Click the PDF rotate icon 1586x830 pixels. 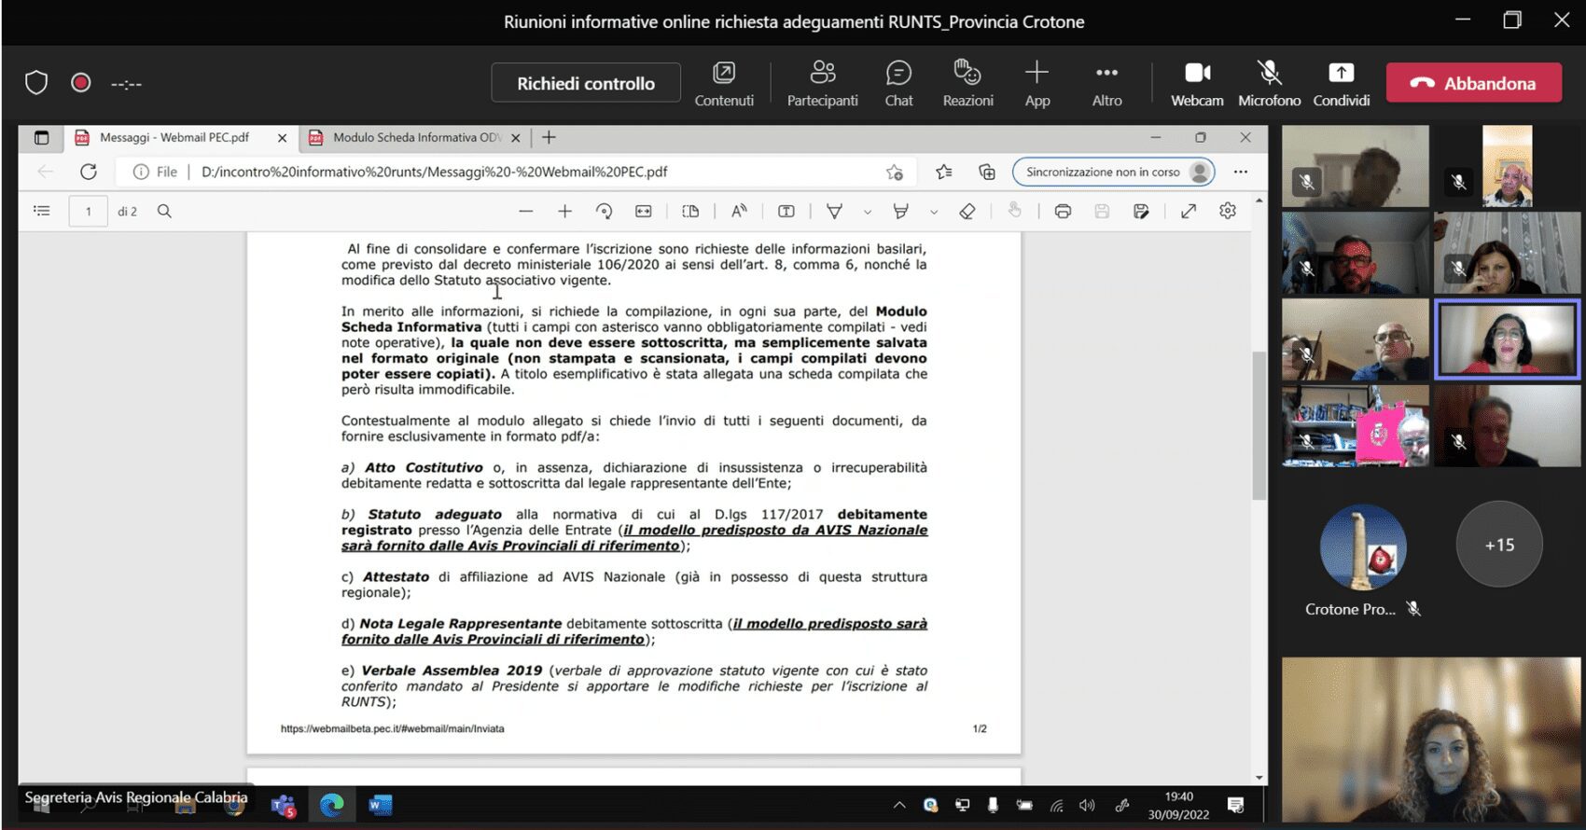click(604, 212)
